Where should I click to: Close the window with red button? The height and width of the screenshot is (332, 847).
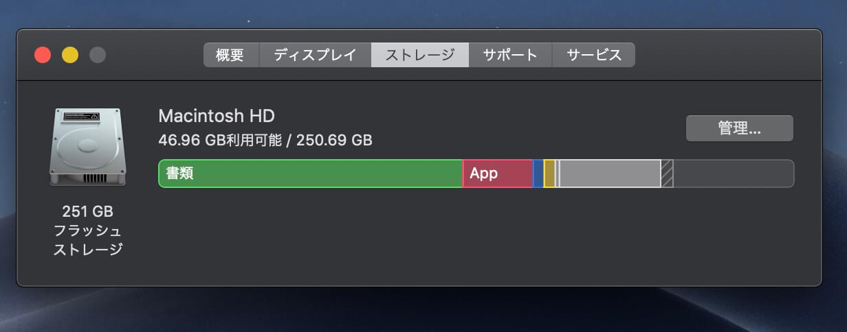(x=43, y=55)
